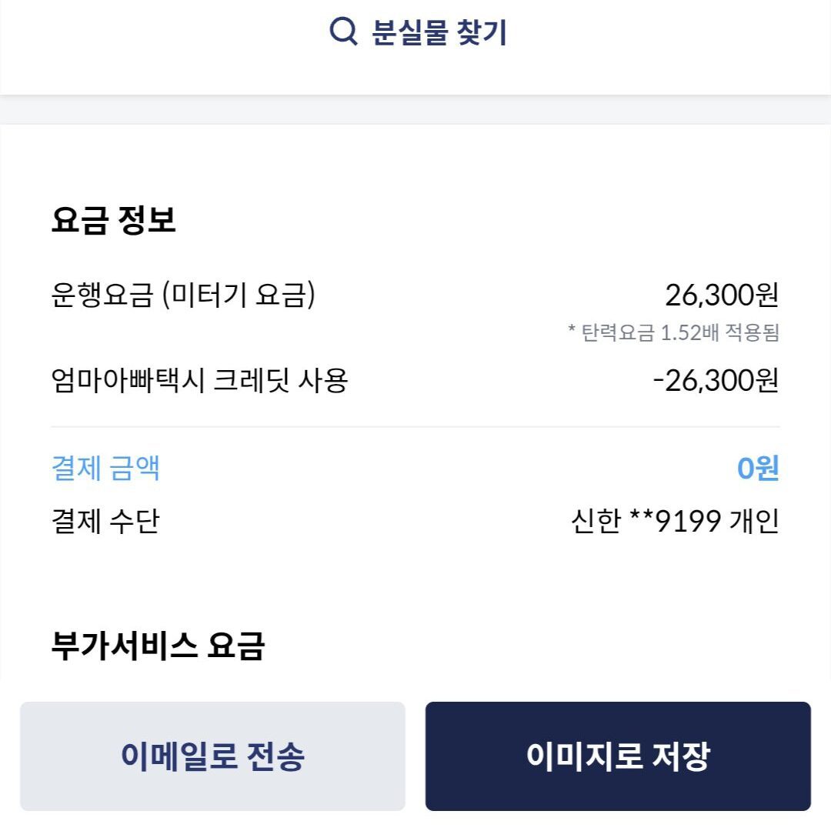
Task: Save the receipt with 이미지로 저장
Action: [x=618, y=756]
